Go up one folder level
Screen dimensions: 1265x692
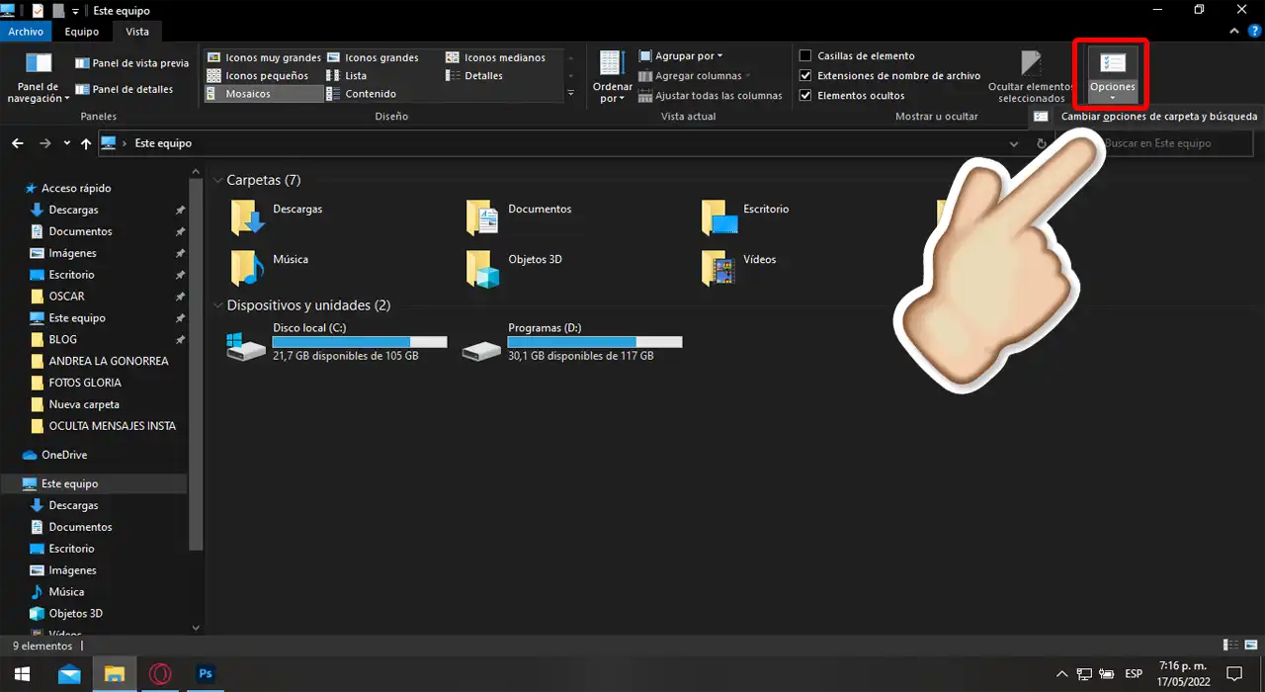[x=86, y=143]
